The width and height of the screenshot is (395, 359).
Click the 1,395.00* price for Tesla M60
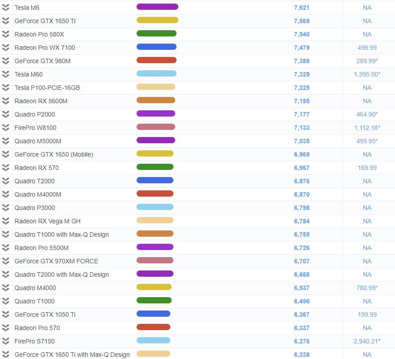tap(367, 75)
